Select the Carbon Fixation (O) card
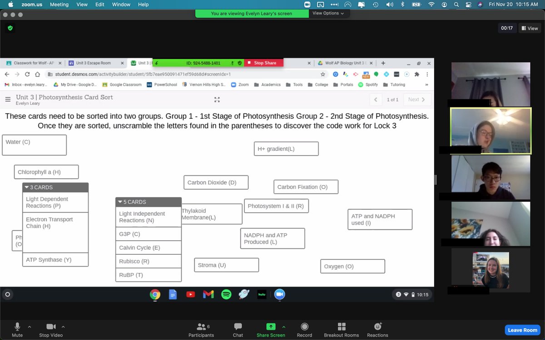 pos(306,187)
